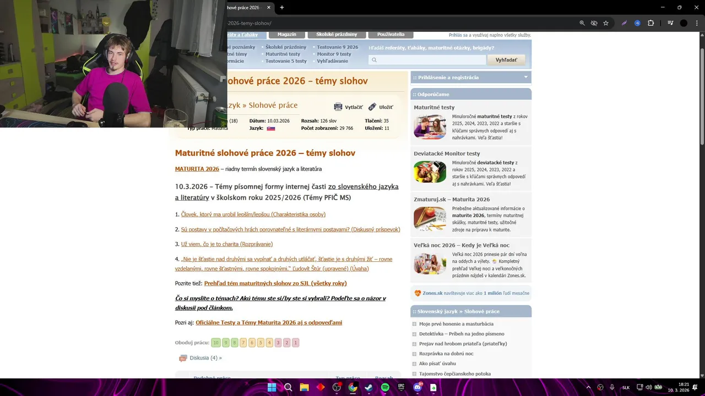Click the Vyhľadať search button
The image size is (705, 396).
coord(506,60)
